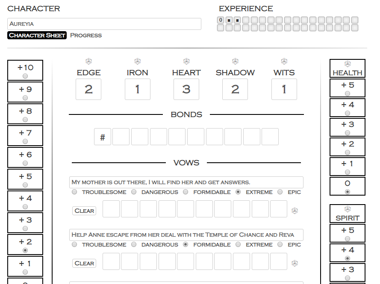
Task: Click the Aureyia character name field
Action: click(x=103, y=24)
